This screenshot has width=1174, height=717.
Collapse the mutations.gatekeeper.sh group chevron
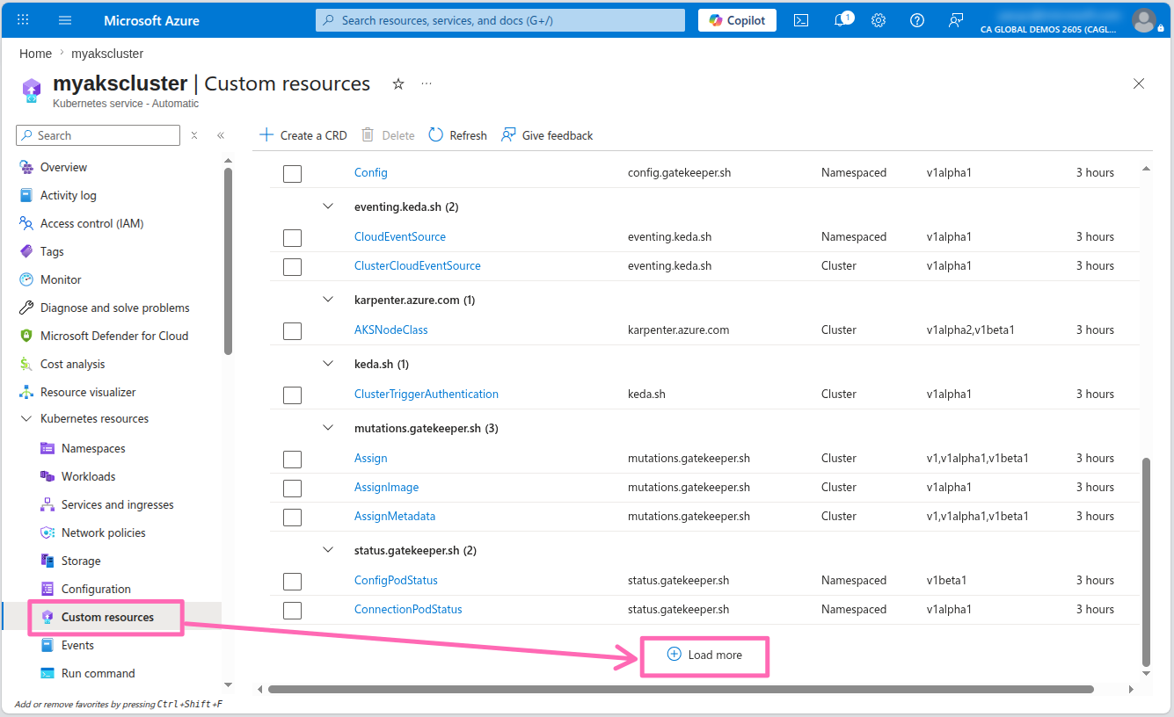[x=328, y=428]
